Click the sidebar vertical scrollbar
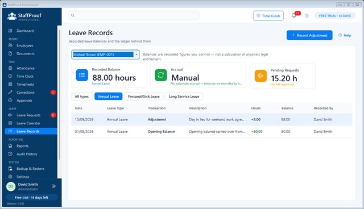 [x=59, y=95]
